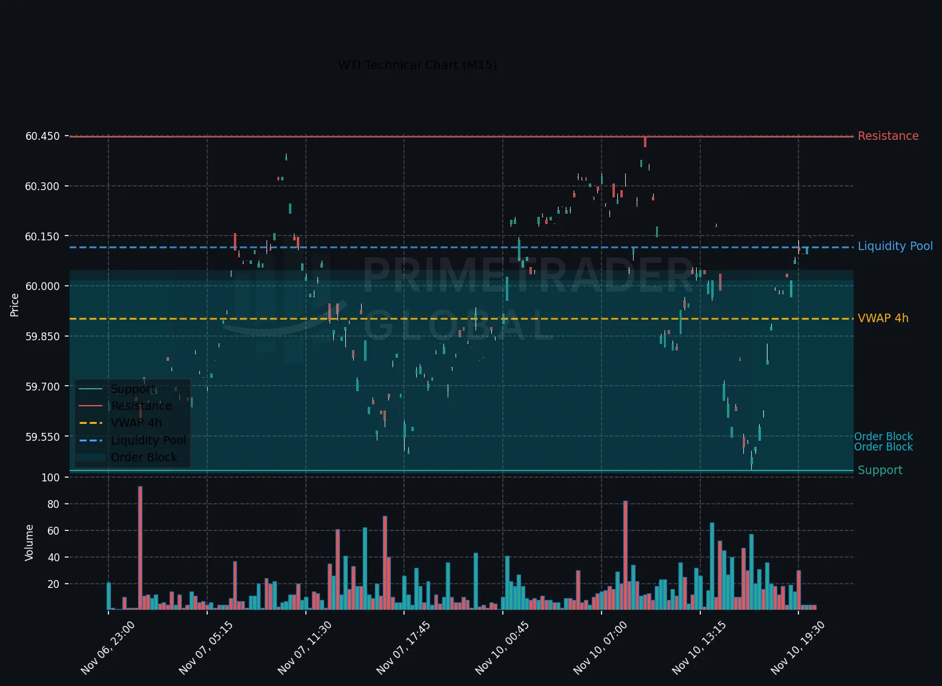This screenshot has width=942, height=686.
Task: Click the red Resistance line sample in legend
Action: (91, 406)
